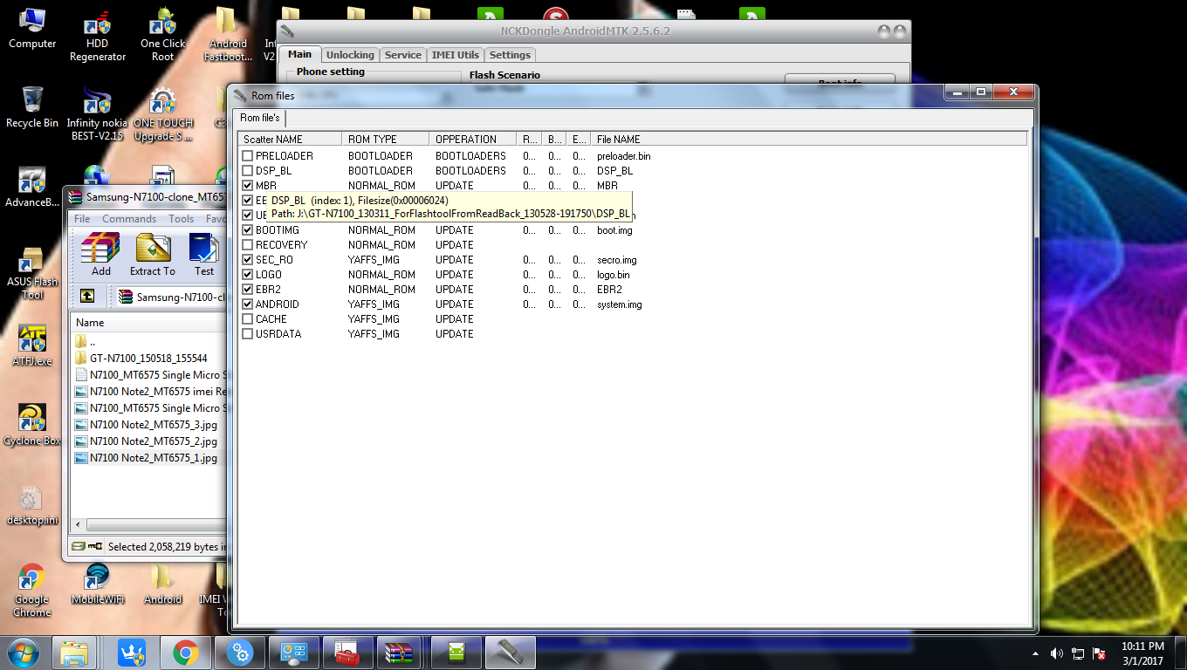The image size is (1187, 670).
Task: Select the Cyclone Box shortcut
Action: tap(32, 426)
